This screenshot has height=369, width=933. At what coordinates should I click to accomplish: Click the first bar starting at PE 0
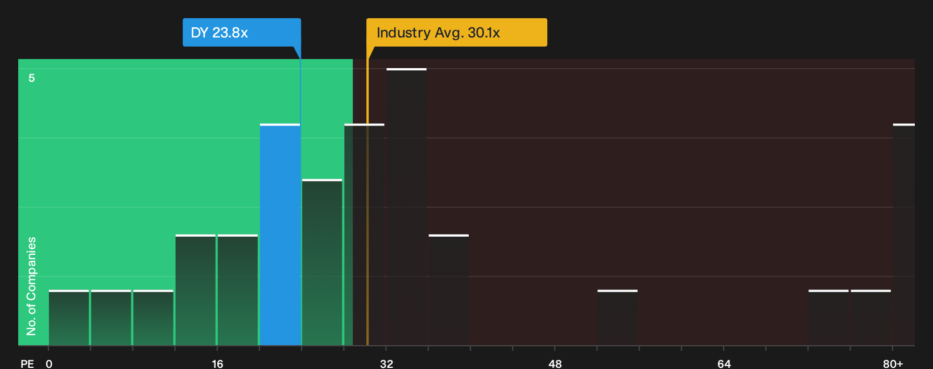point(69,317)
